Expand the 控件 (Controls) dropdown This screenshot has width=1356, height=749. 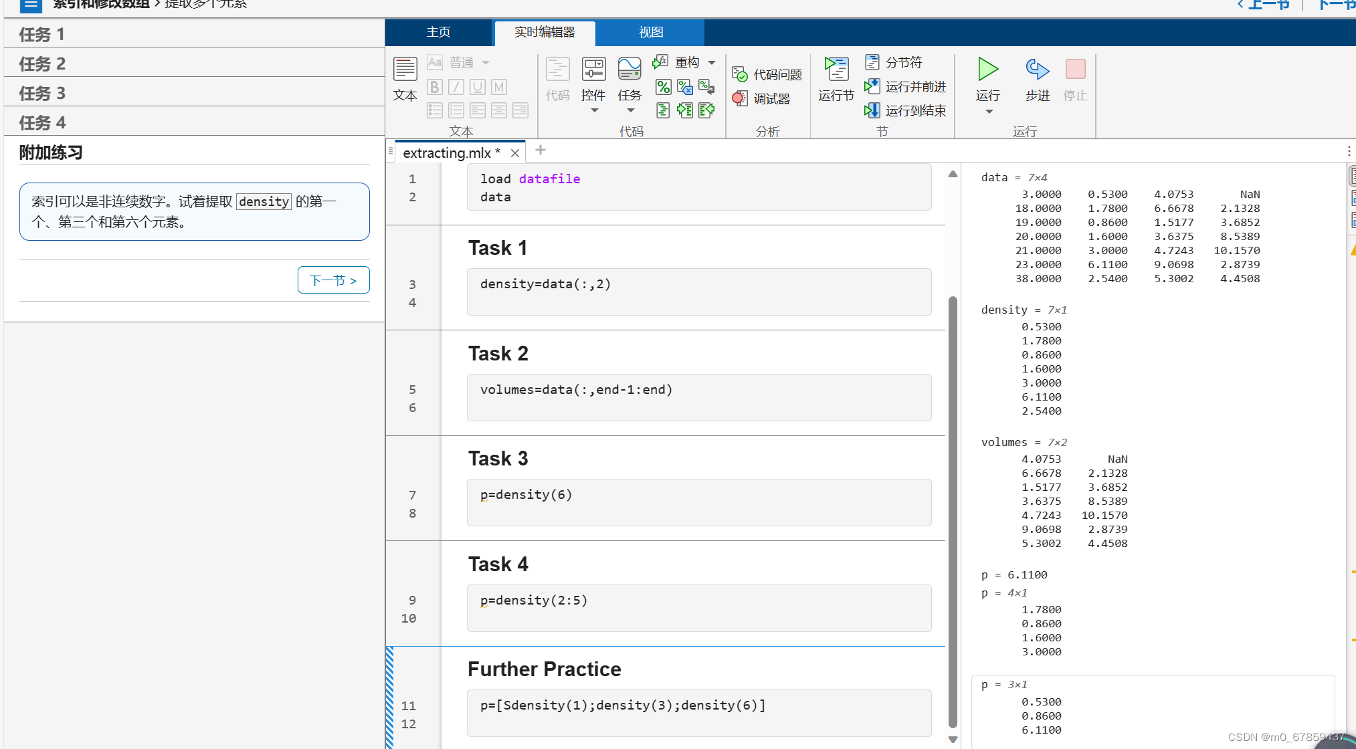tap(594, 110)
